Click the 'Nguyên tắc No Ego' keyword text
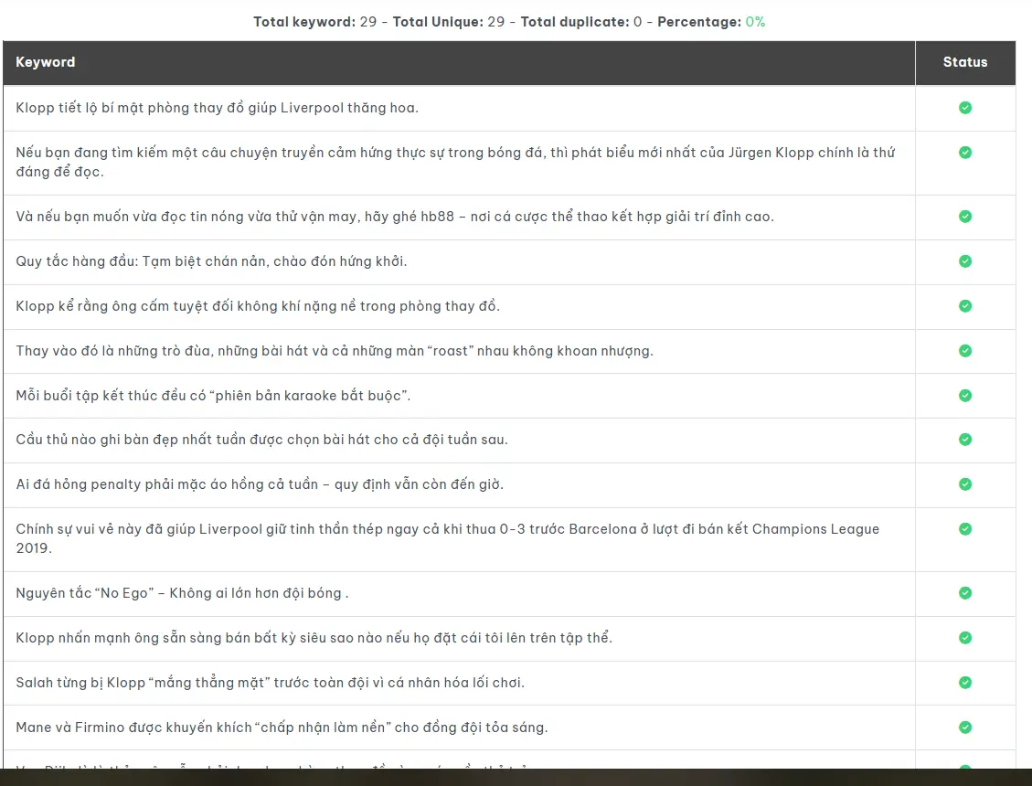 182,593
